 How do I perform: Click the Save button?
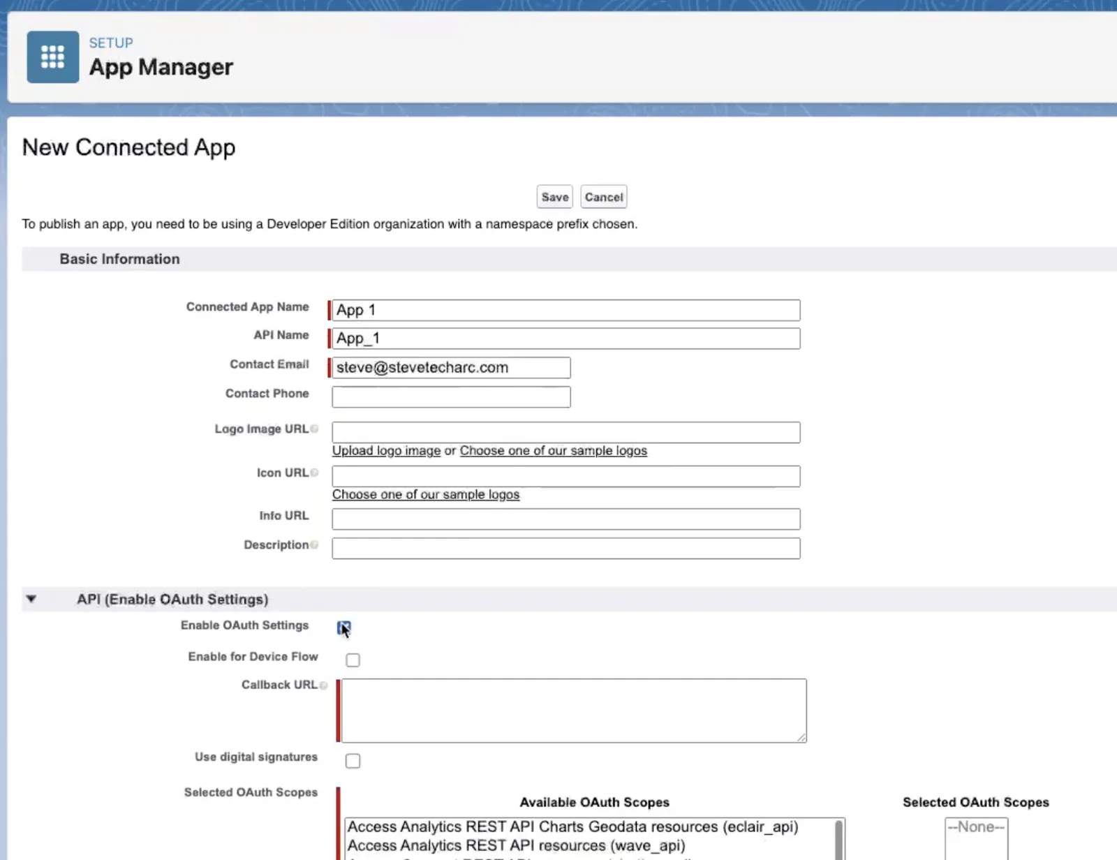tap(555, 197)
